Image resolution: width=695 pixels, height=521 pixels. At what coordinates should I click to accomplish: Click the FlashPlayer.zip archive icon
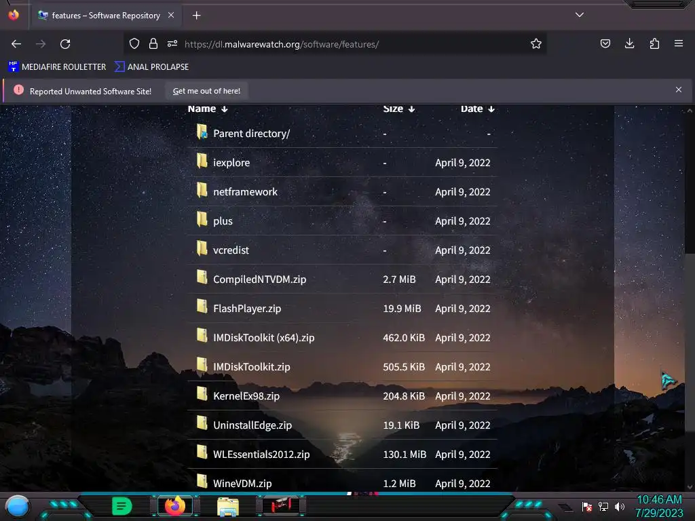[202, 307]
